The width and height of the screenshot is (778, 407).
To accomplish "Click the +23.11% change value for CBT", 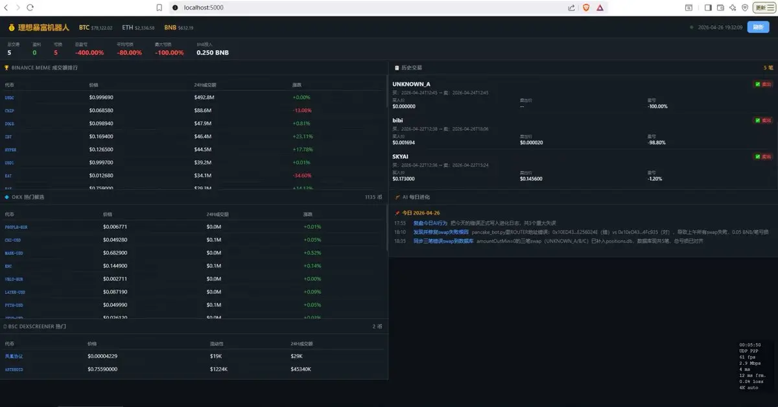I will click(x=303, y=137).
